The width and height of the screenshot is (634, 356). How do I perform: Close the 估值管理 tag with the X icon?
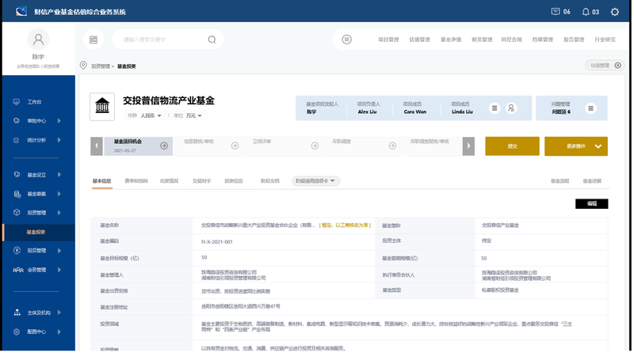pyautogui.click(x=618, y=66)
